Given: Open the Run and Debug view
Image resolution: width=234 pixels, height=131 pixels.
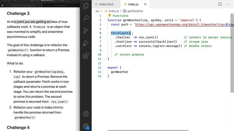Looking at the screenshot, I should [86, 43].
